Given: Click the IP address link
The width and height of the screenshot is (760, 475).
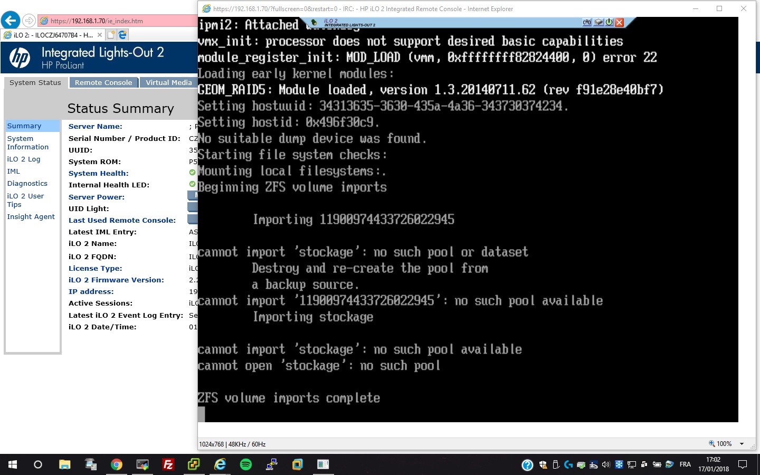Looking at the screenshot, I should [91, 292].
